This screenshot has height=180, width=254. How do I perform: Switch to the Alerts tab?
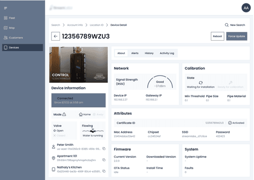pyautogui.click(x=135, y=53)
